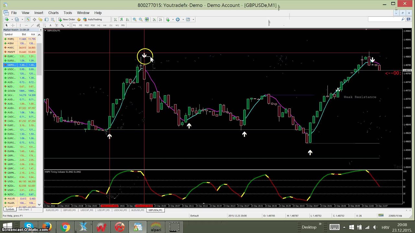Toggle M1 timeframe button
The image size is (415, 233).
point(74,25)
